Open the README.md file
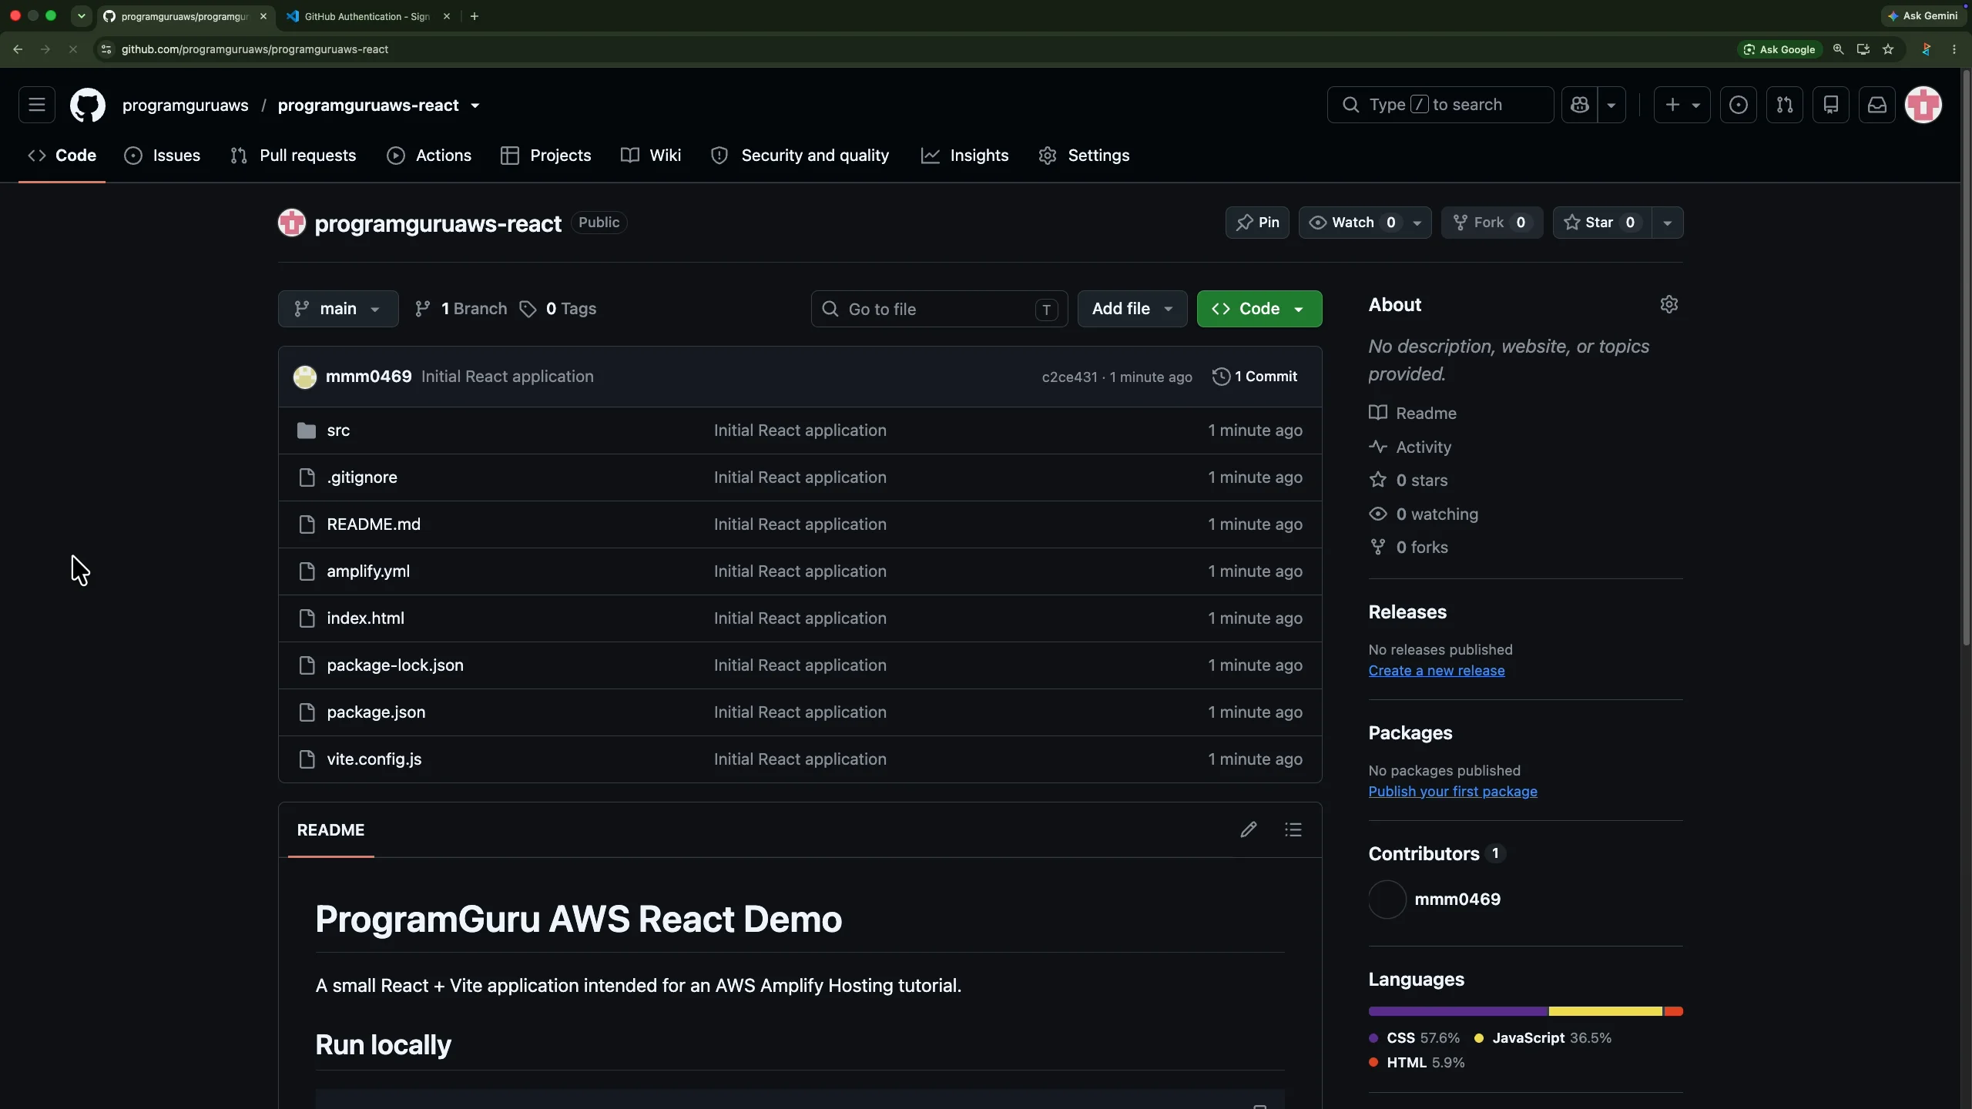This screenshot has height=1109, width=1972. pyautogui.click(x=374, y=524)
